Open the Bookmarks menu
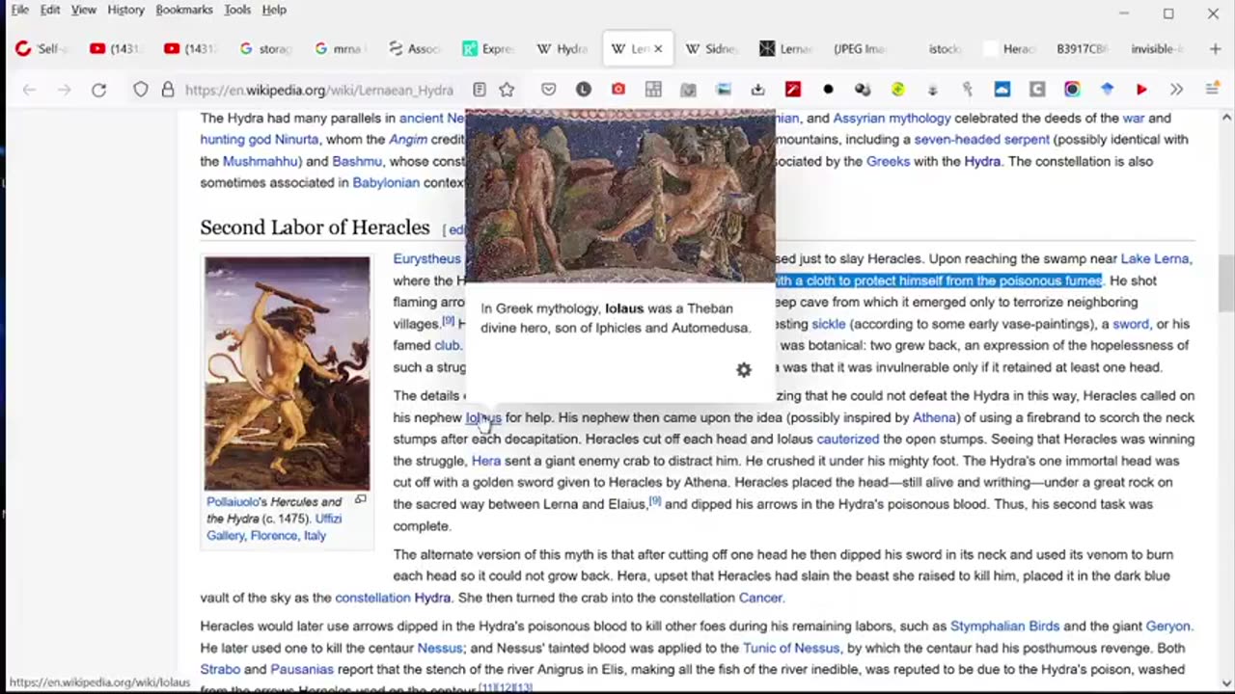Viewport: 1235px width, 694px height. tap(184, 10)
